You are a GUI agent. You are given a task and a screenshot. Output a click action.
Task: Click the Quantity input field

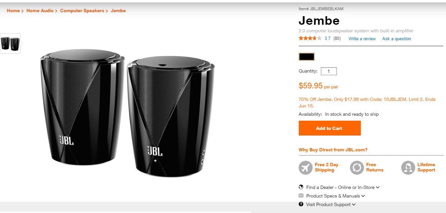(x=329, y=71)
